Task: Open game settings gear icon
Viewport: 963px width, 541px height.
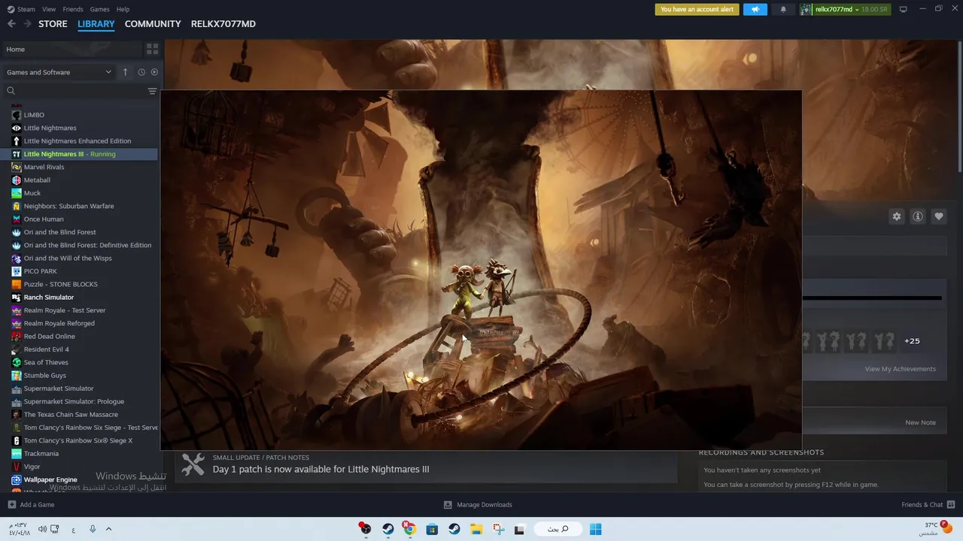Action: pyautogui.click(x=897, y=216)
